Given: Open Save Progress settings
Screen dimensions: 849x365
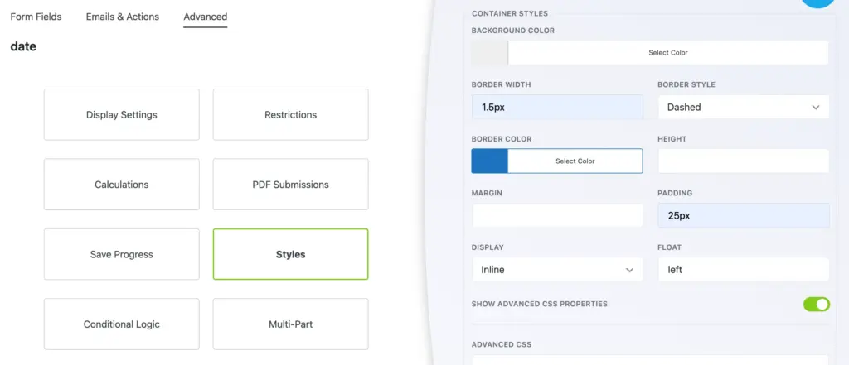Looking at the screenshot, I should (121, 254).
